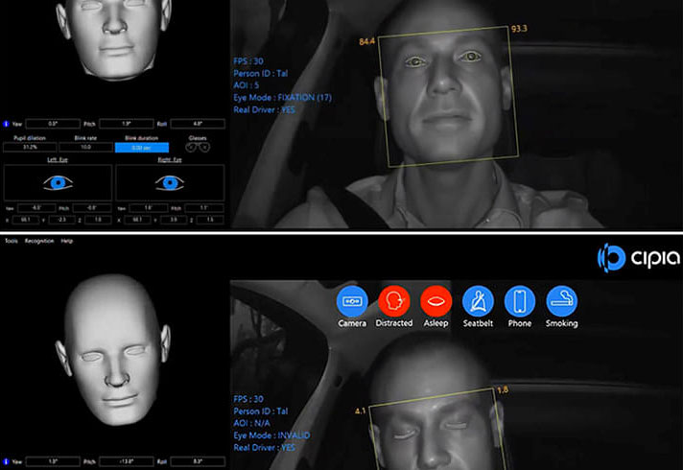Click the red Asleep alert icon

436,301
